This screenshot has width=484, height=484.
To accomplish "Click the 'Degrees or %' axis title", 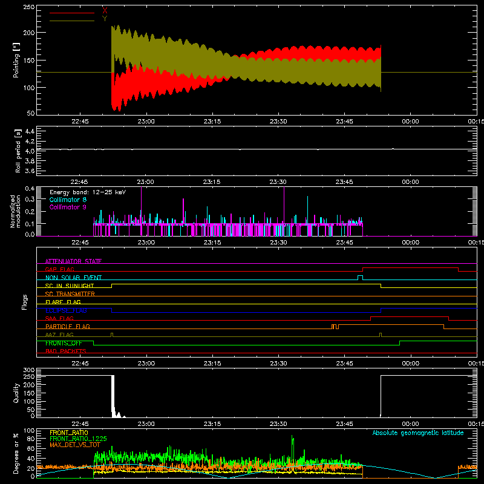I will (x=16, y=454).
